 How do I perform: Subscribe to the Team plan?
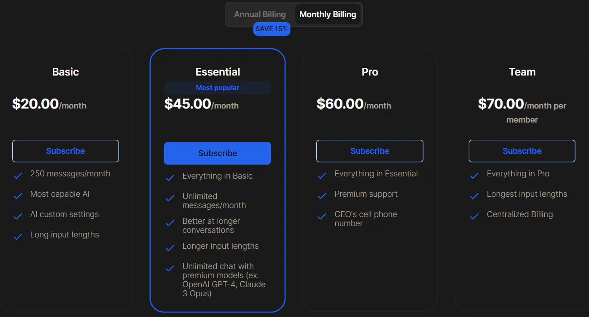(x=522, y=151)
